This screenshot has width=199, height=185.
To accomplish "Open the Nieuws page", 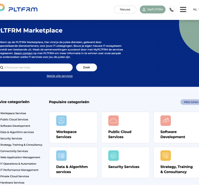I will point(125,10).
